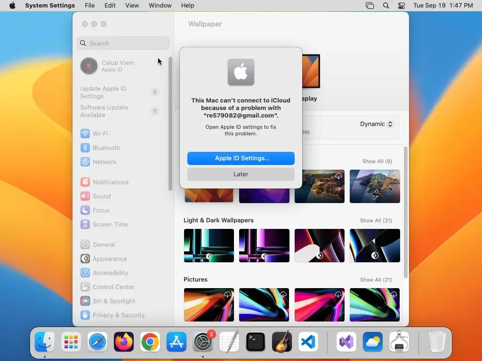Open purple Visual Studio icon in Dock
This screenshot has width=482, height=361.
346,342
